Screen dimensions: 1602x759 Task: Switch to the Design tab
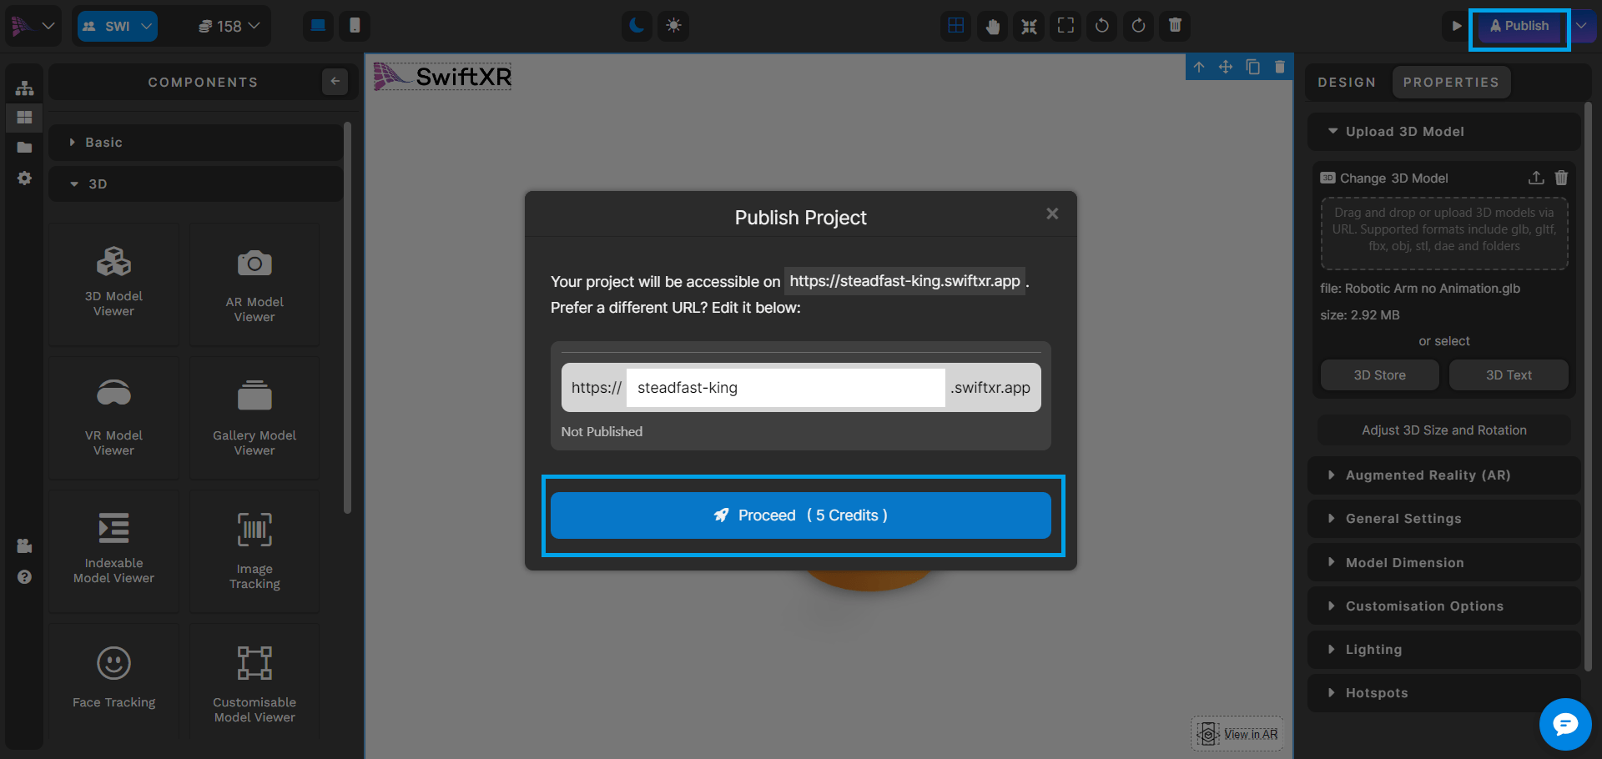coord(1346,83)
